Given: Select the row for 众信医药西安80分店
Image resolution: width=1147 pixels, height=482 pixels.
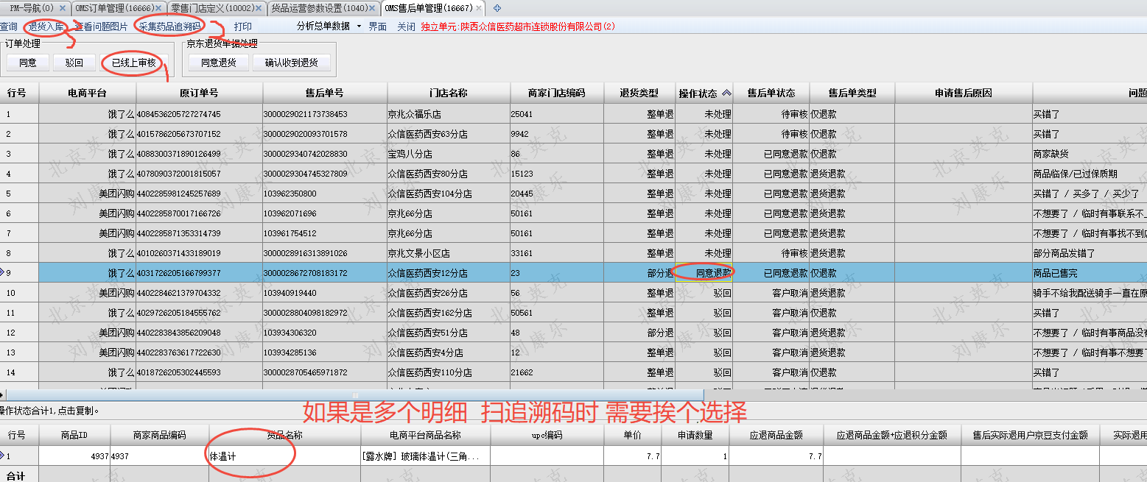Looking at the screenshot, I should [x=573, y=174].
